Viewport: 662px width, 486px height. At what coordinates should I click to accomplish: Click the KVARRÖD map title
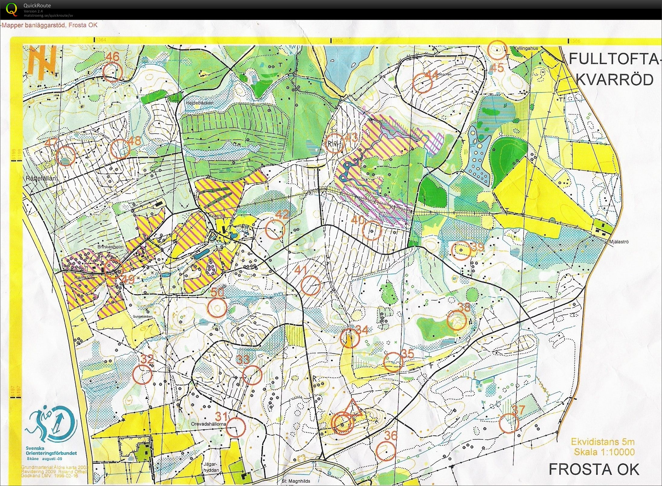click(615, 80)
